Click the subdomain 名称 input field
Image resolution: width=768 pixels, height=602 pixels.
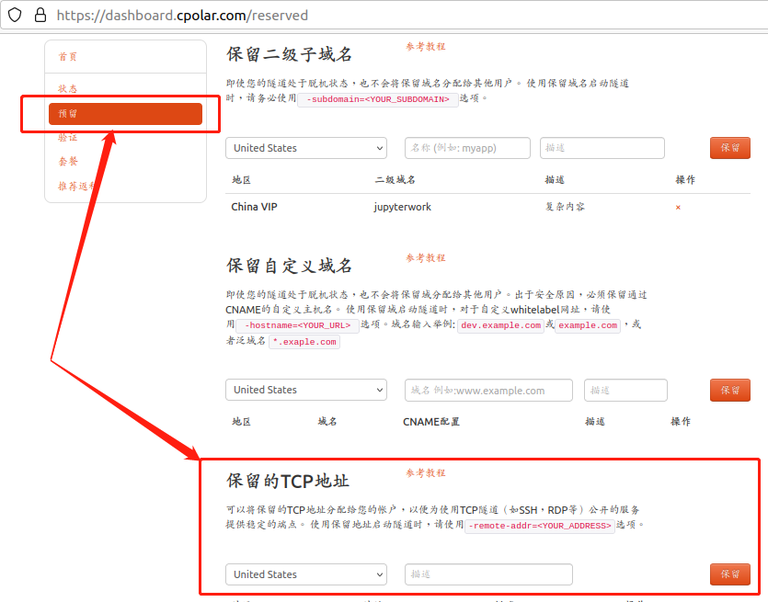click(467, 148)
